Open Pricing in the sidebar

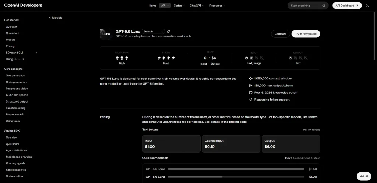pyautogui.click(x=10, y=46)
